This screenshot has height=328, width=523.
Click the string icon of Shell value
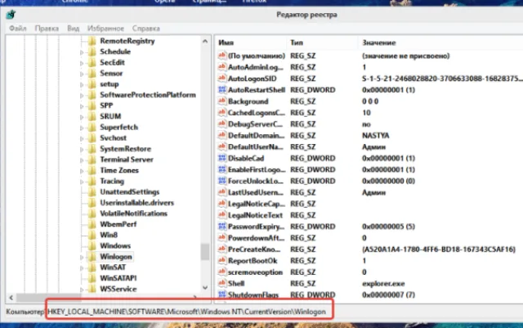(x=221, y=283)
